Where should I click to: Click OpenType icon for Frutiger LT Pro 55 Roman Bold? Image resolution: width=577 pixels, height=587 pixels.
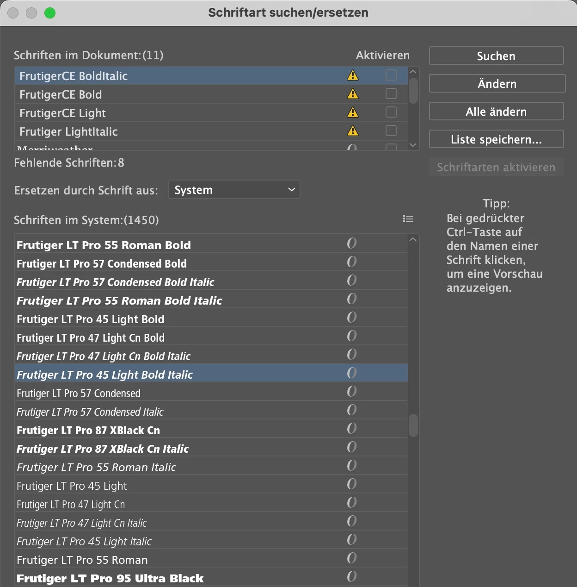352,243
